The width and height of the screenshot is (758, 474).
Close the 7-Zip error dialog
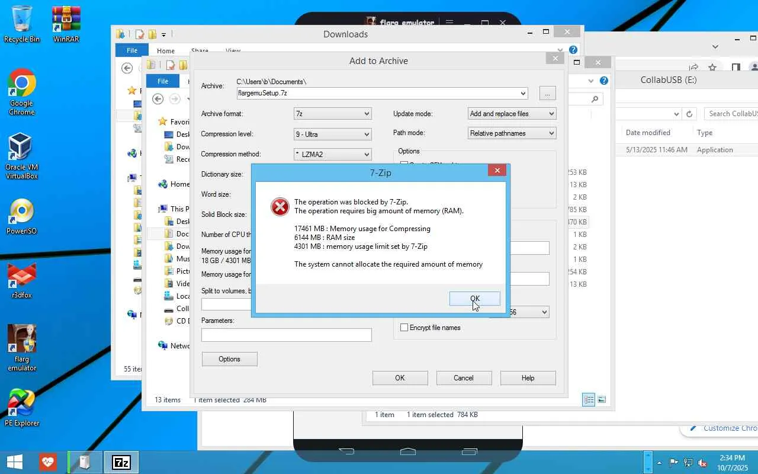coord(497,171)
